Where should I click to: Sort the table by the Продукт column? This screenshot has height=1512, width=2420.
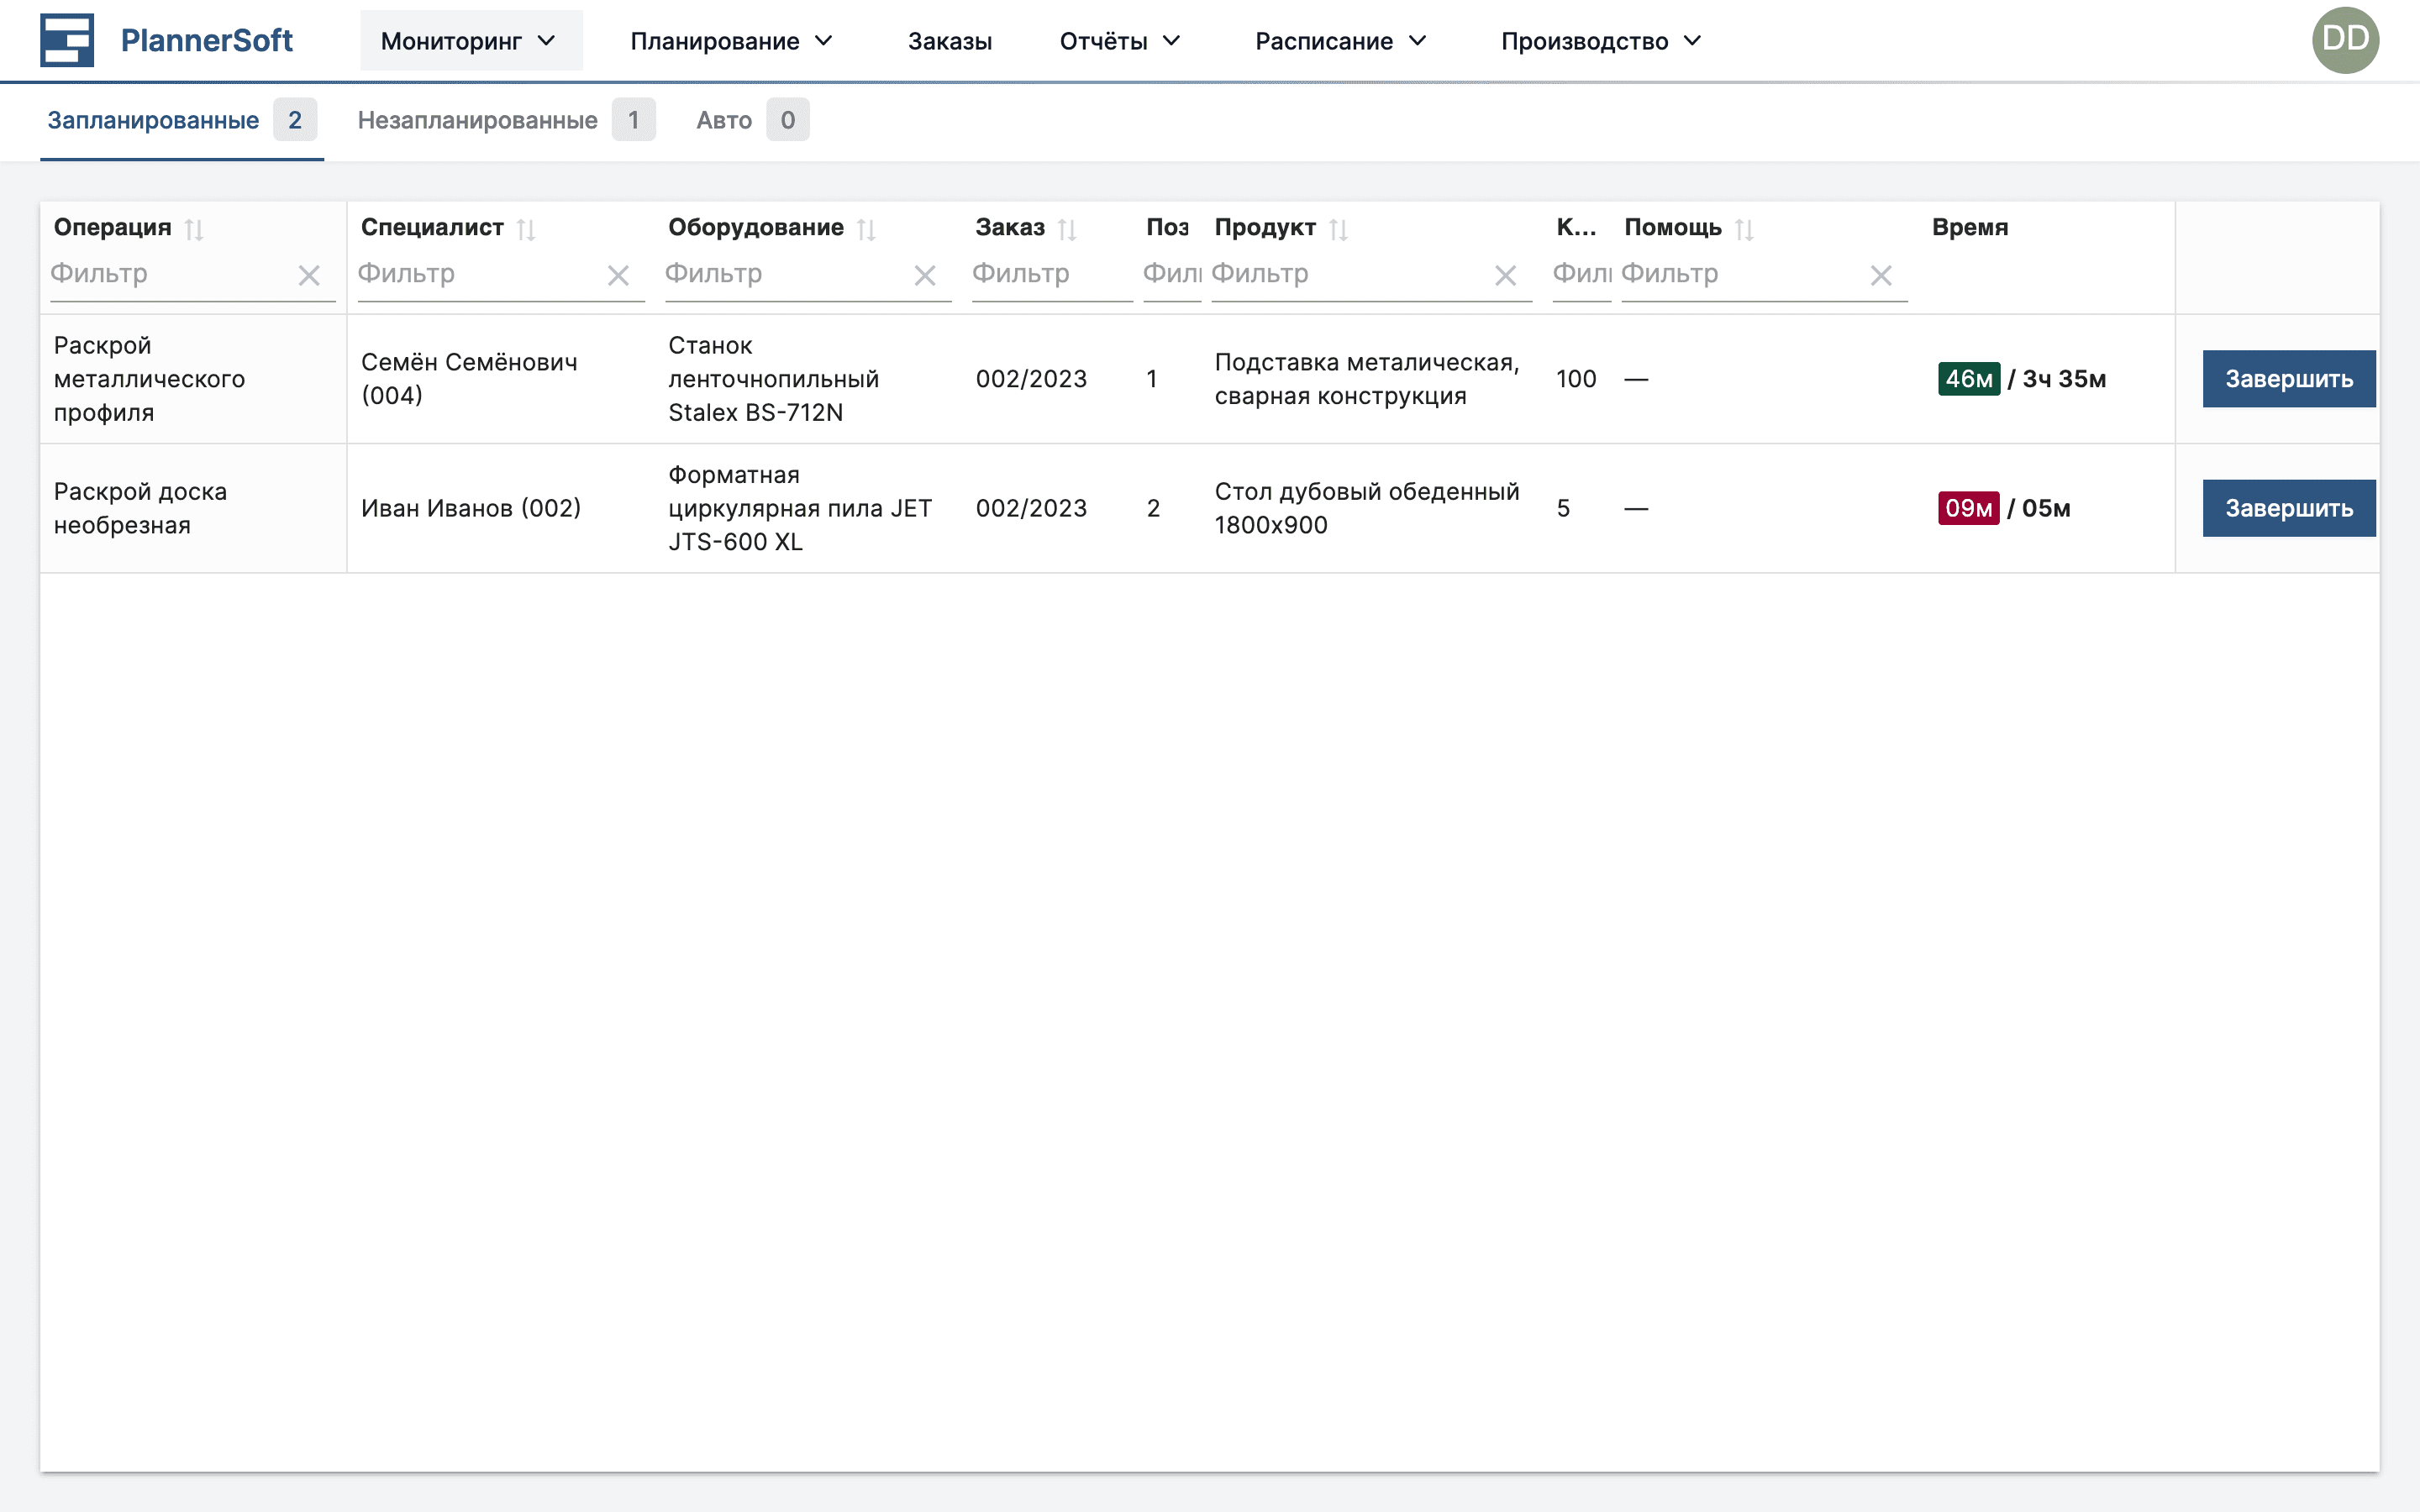click(1338, 230)
